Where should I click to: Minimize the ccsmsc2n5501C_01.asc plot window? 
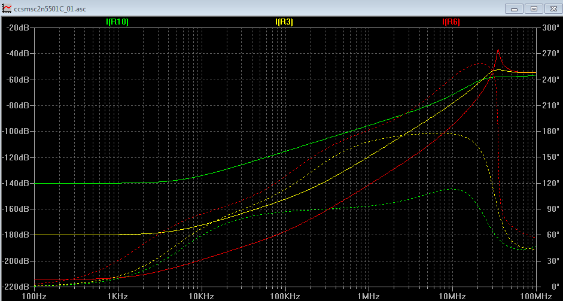(x=514, y=8)
